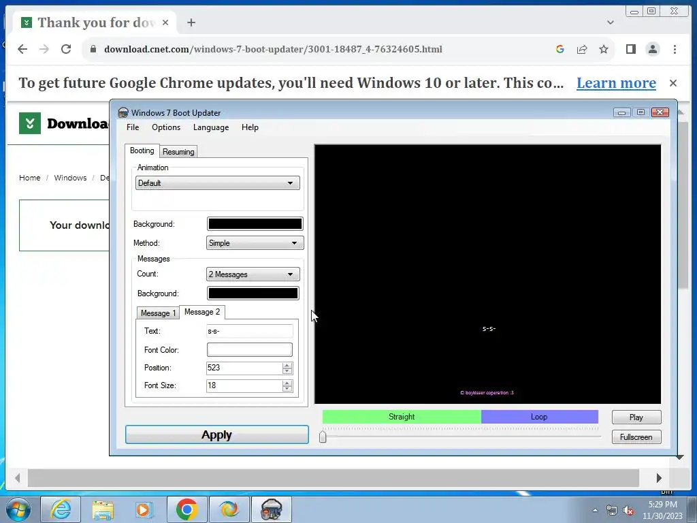Open Help menu in Boot Updater

pyautogui.click(x=250, y=127)
